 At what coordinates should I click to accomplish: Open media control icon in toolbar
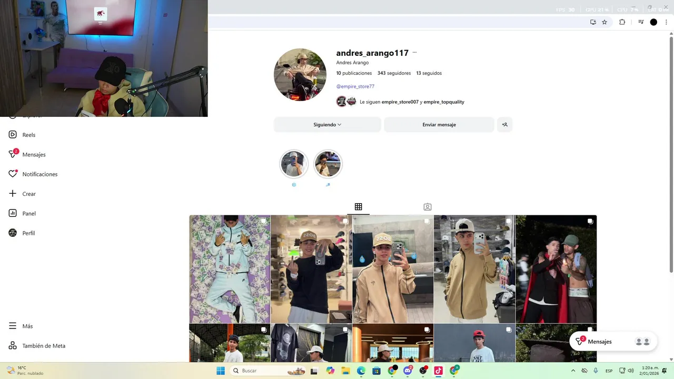(641, 22)
